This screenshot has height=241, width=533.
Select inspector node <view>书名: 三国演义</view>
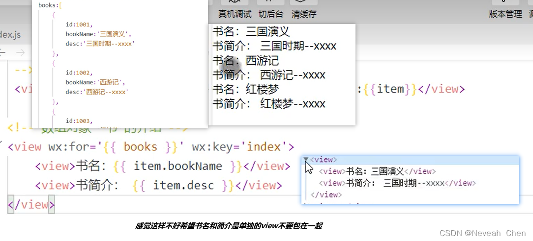click(x=377, y=171)
